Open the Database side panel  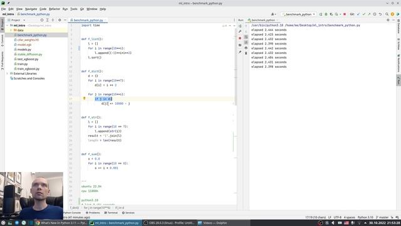pos(398,26)
